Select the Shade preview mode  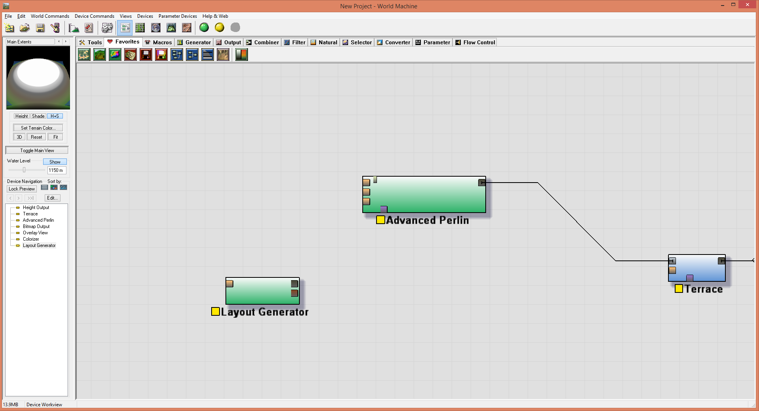[x=38, y=116]
